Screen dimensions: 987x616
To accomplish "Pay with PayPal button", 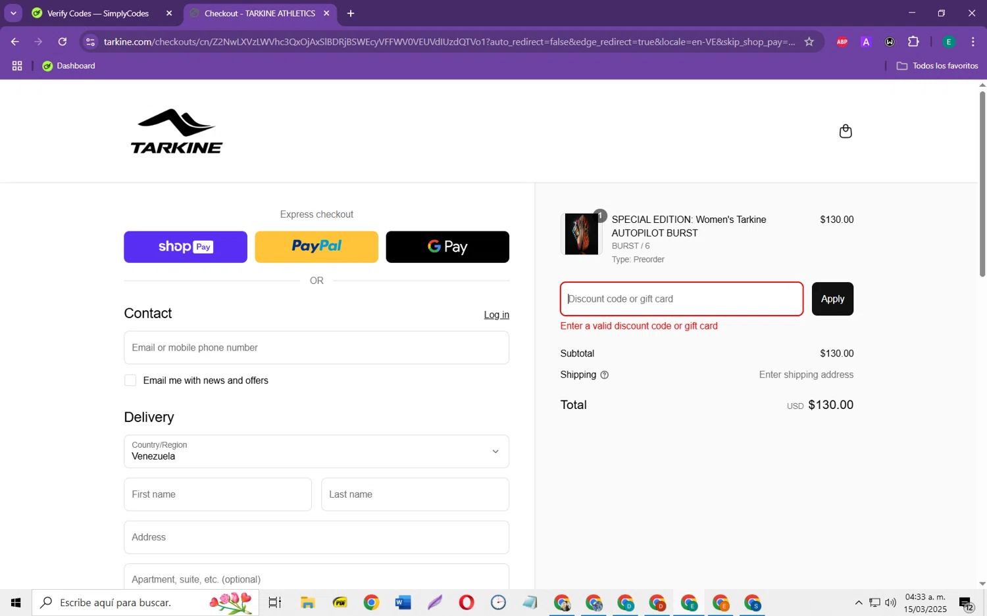I will 316,247.
